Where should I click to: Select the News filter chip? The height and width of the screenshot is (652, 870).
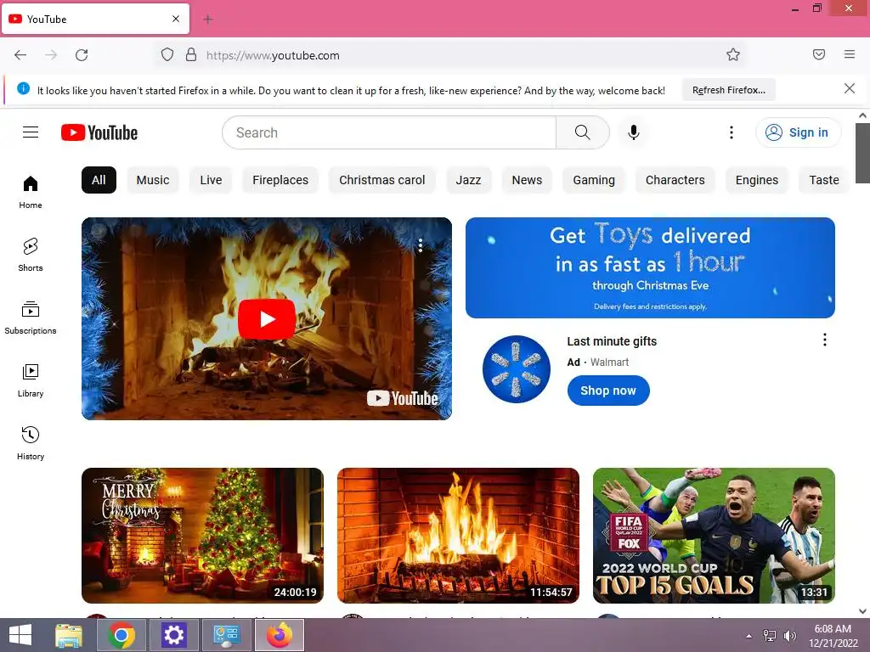(x=527, y=180)
